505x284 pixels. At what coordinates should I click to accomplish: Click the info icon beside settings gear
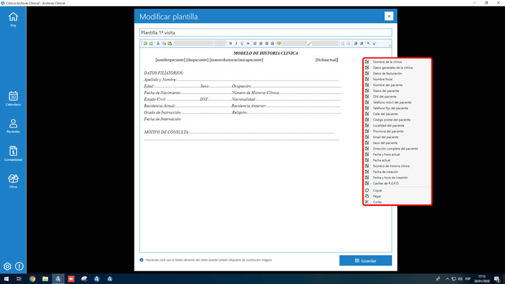click(20, 266)
